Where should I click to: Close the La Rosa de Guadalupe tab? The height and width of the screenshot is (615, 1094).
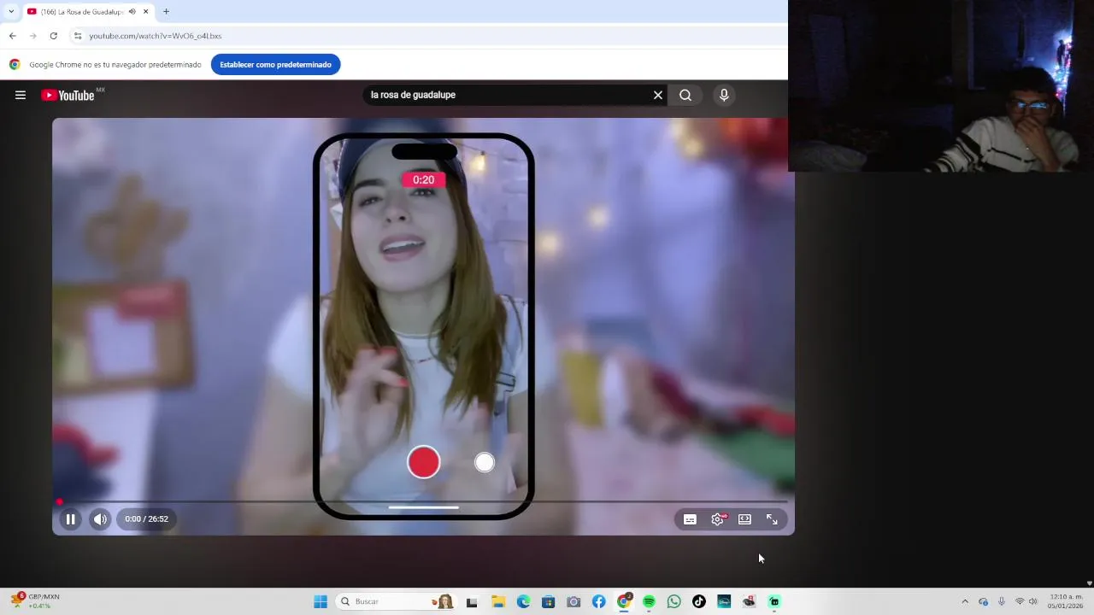click(146, 11)
